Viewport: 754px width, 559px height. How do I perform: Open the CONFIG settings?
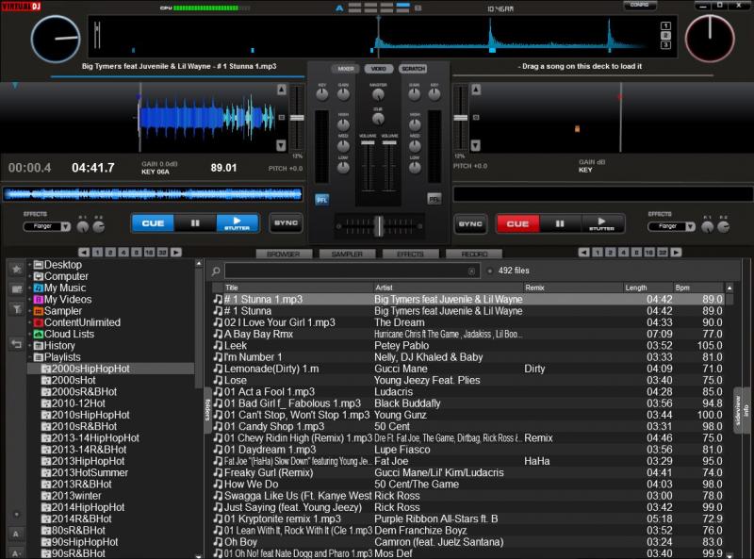coord(640,5)
